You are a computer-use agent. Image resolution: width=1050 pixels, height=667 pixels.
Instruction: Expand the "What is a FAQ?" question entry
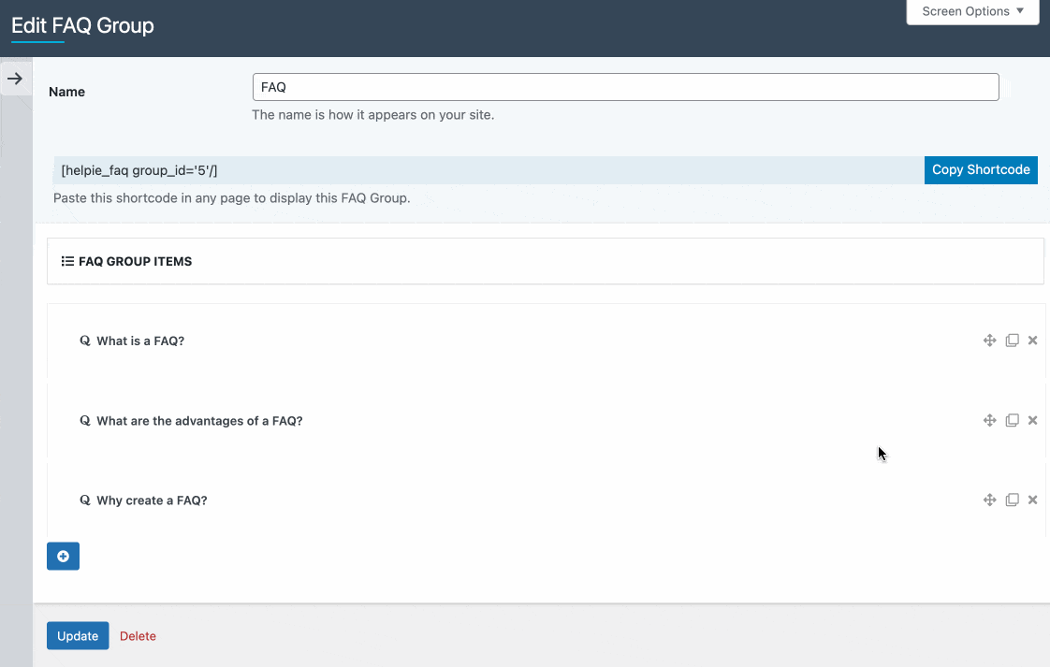(139, 341)
